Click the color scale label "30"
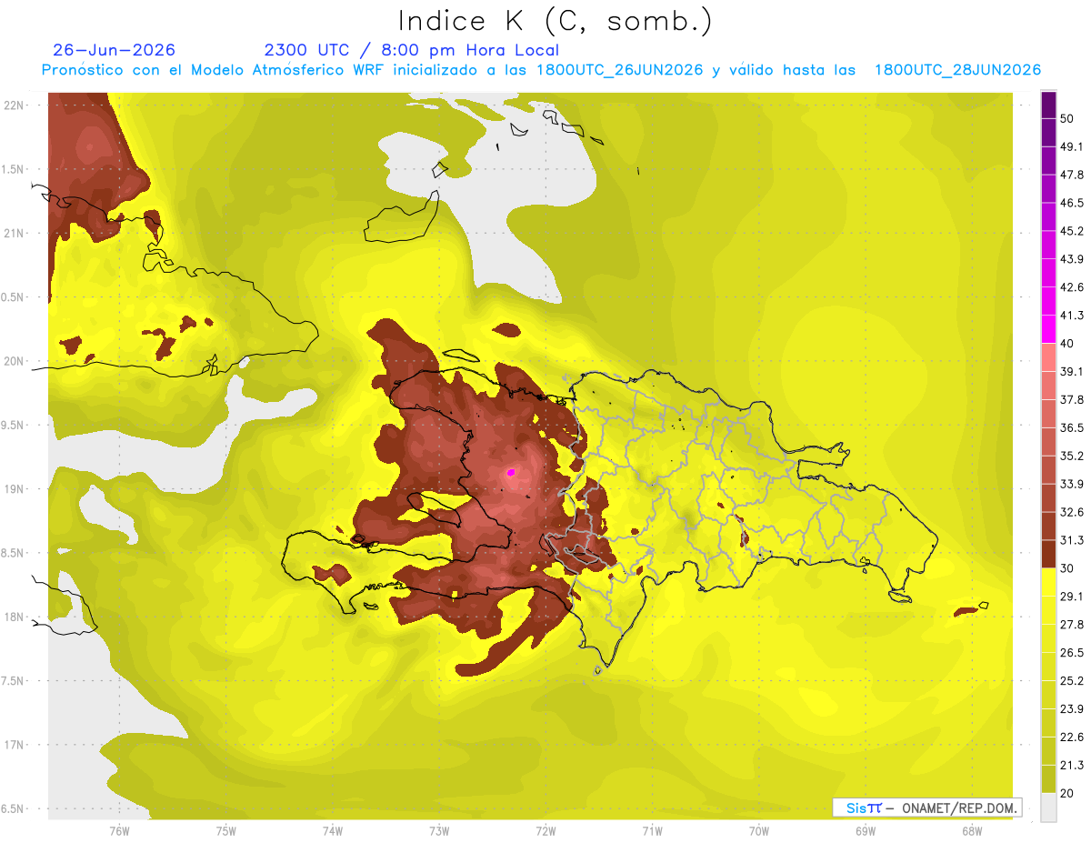The image size is (1091, 843). (1067, 568)
